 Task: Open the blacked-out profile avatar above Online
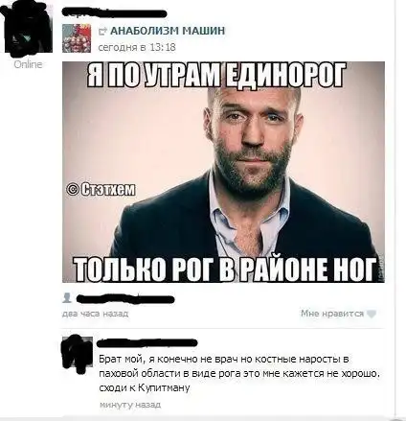pyautogui.click(x=27, y=29)
